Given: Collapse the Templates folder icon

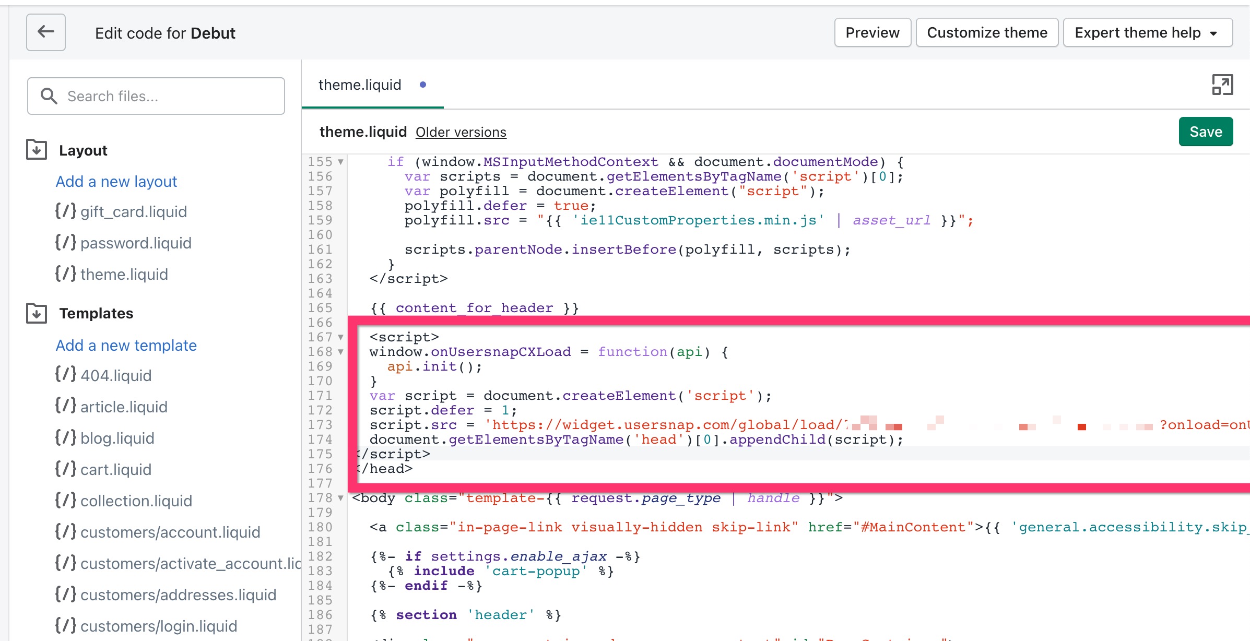Looking at the screenshot, I should (x=37, y=313).
